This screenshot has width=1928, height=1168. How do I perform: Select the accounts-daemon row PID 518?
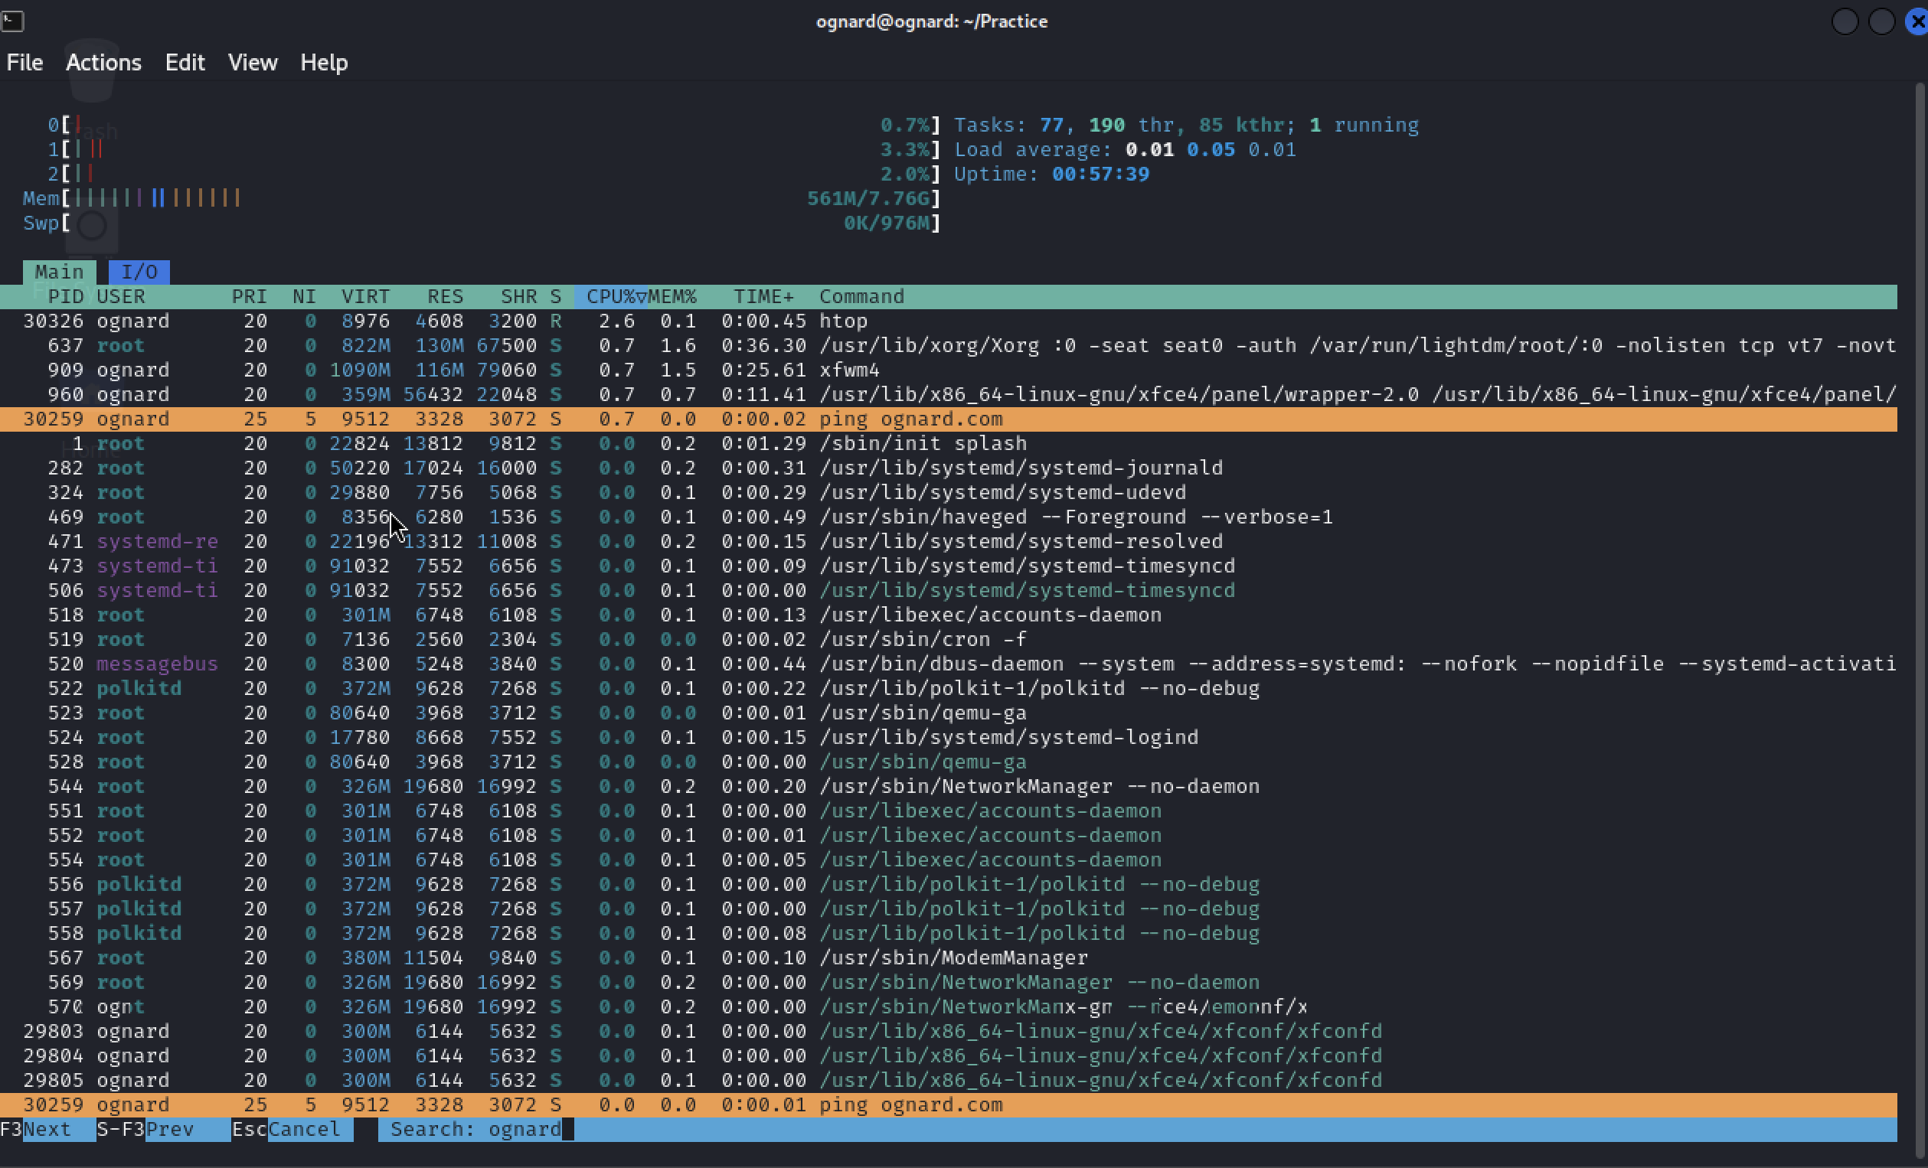[x=949, y=615]
